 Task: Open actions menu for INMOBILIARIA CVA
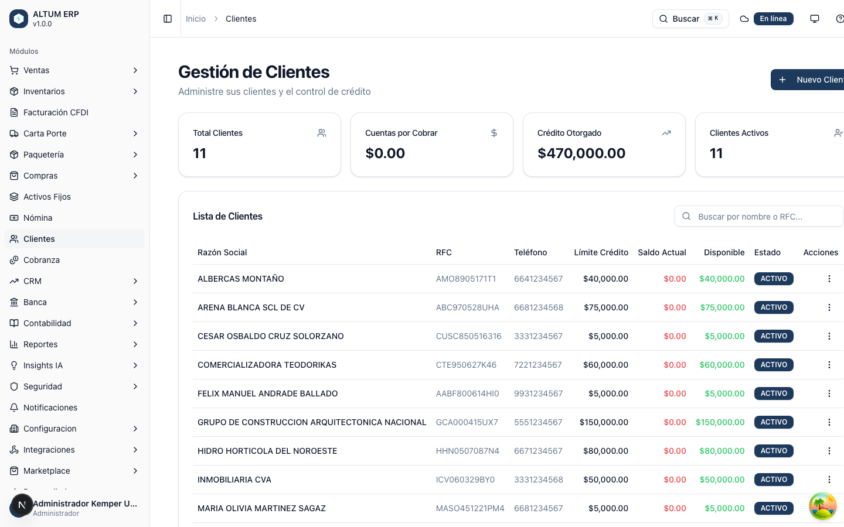[x=829, y=480]
